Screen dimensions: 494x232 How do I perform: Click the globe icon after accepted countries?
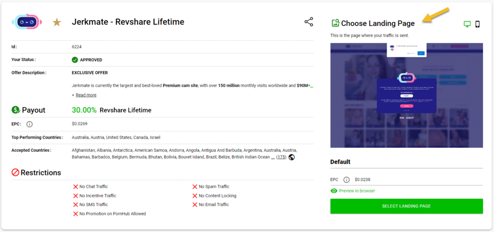tap(292, 157)
